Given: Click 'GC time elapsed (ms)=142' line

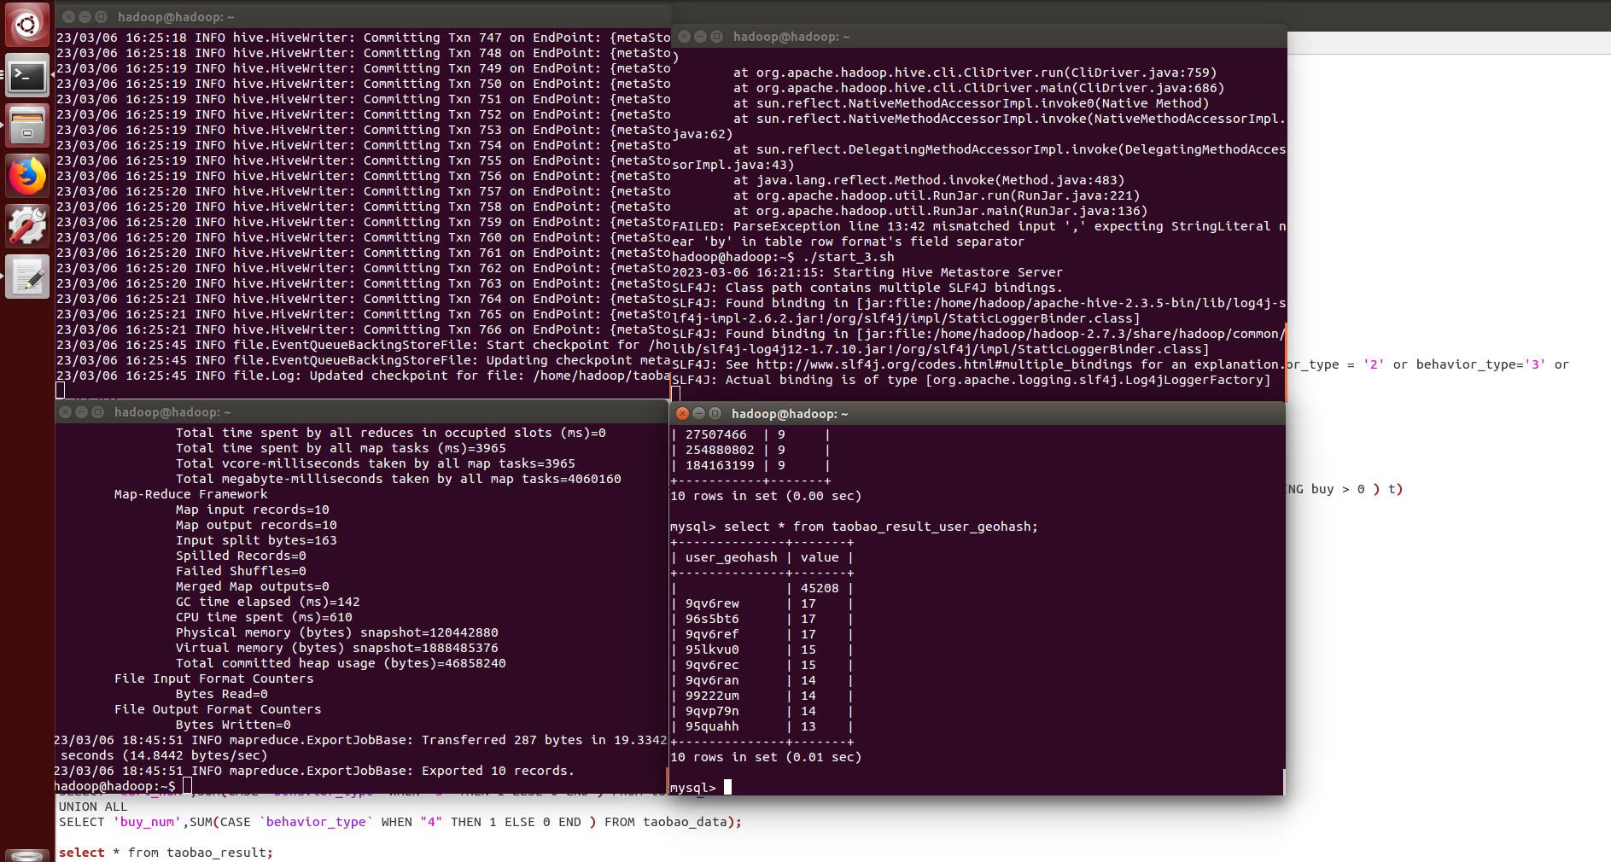Looking at the screenshot, I should coord(267,602).
